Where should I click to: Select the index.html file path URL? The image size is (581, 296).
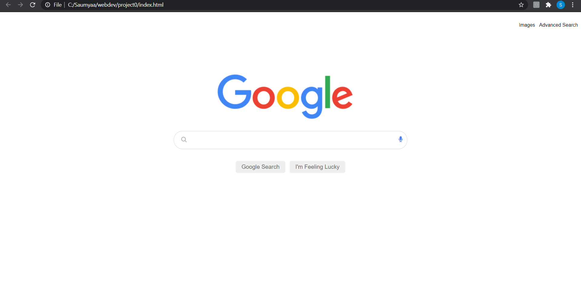click(116, 5)
